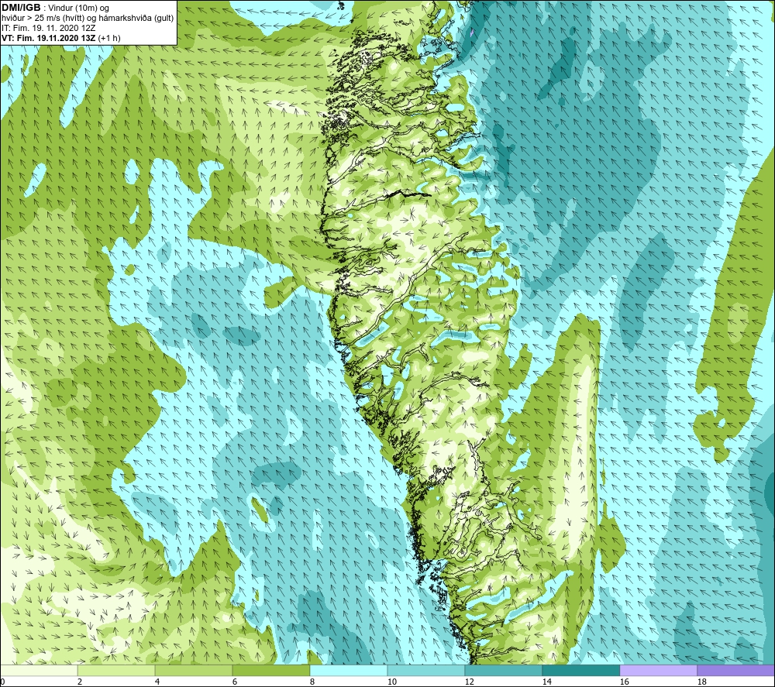This screenshot has width=775, height=687.
Task: Click the scale label '12'
Action: pyautogui.click(x=470, y=682)
